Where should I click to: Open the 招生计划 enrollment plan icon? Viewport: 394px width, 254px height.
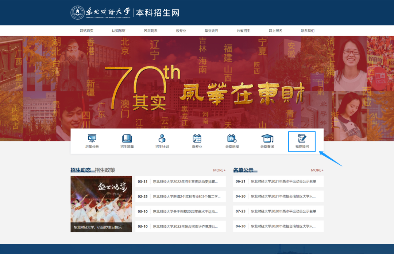click(162, 141)
